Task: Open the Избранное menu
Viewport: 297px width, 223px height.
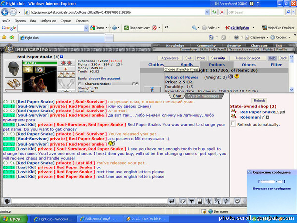Action: pos(48,21)
